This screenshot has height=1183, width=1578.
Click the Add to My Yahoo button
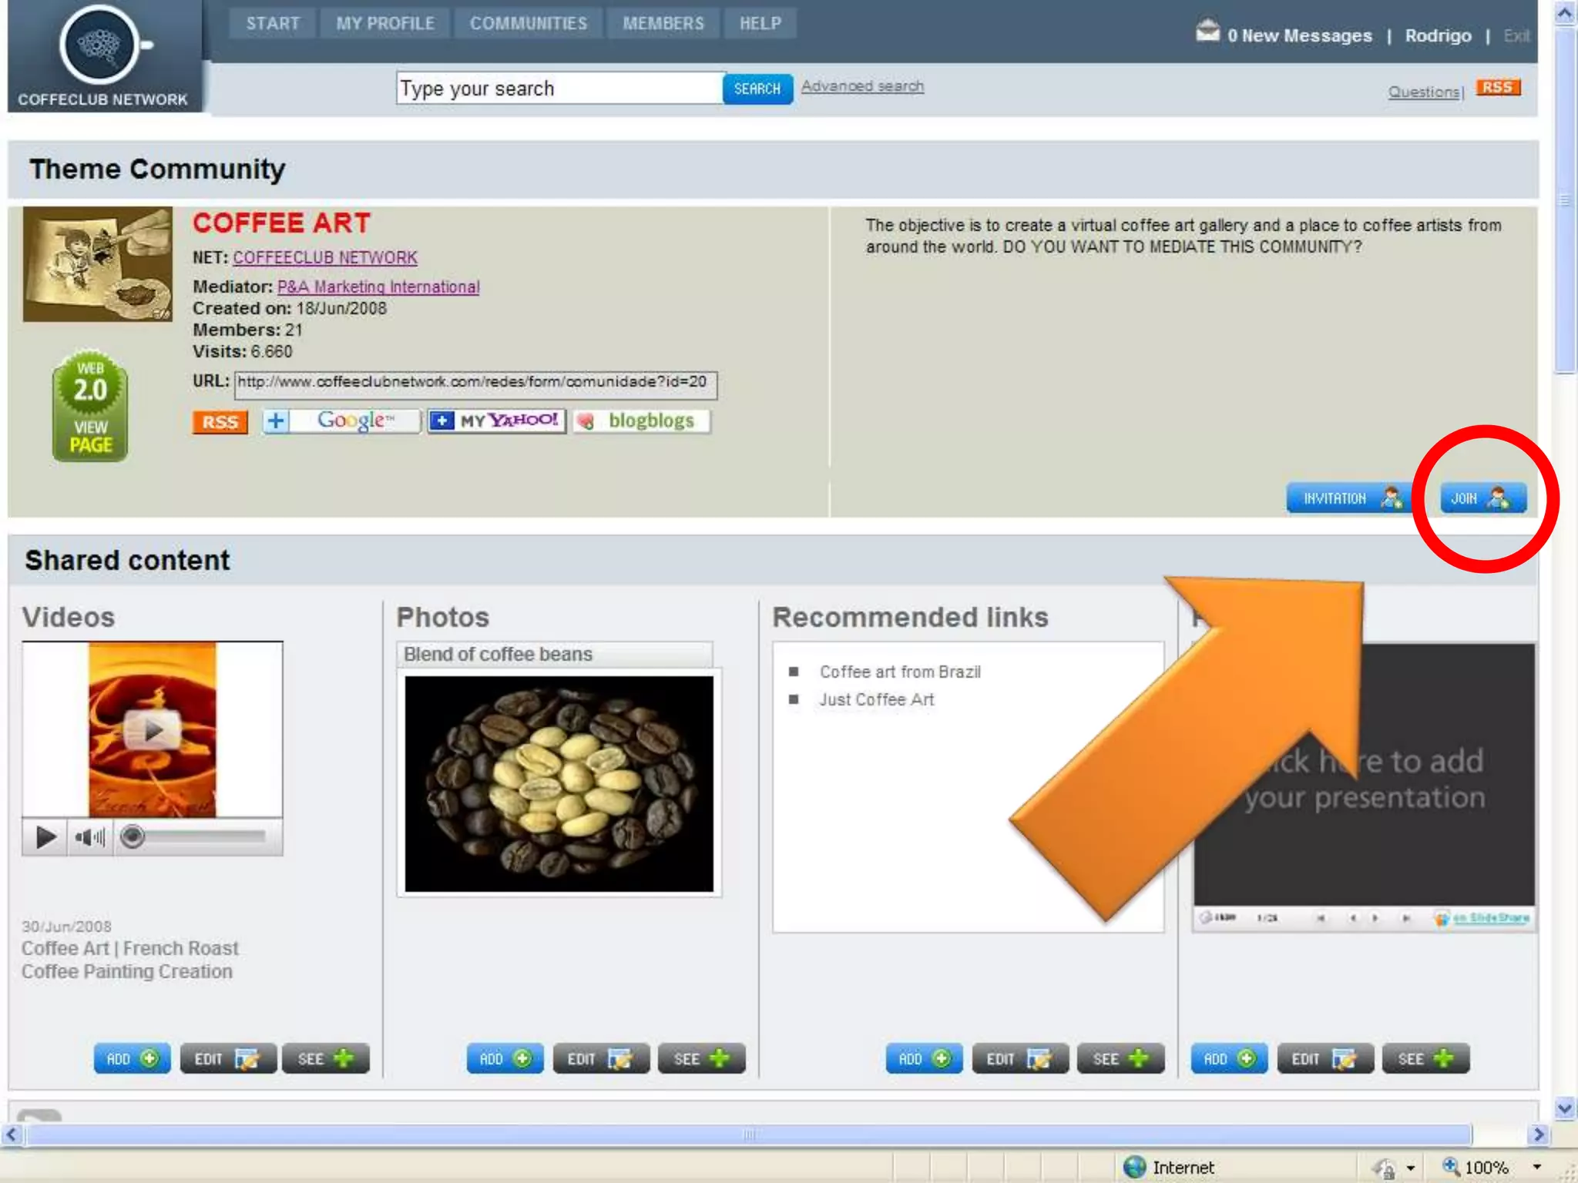(x=496, y=421)
